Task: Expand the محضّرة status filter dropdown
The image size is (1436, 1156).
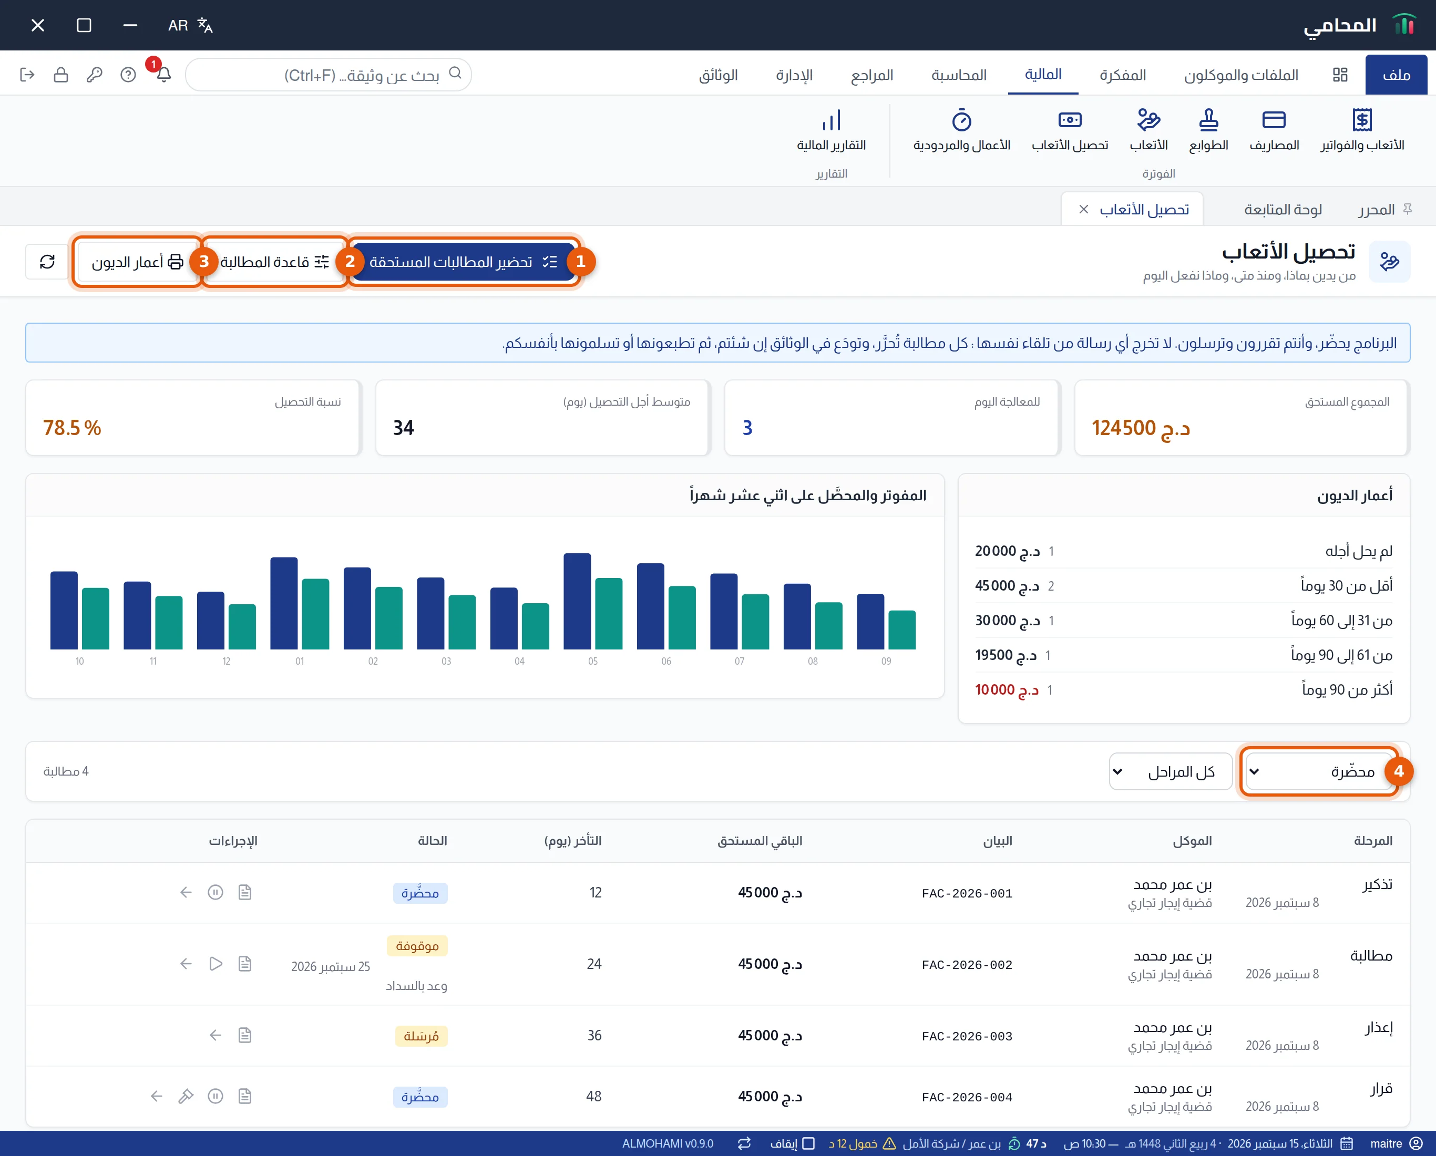Action: [1319, 771]
